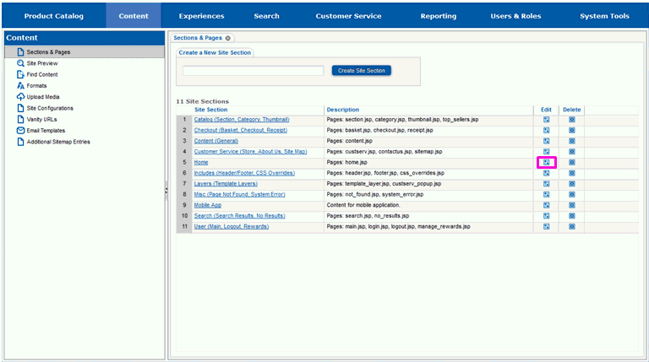Screen dimensions: 649x362
Task: Delete the Customer Service section
Action: point(571,152)
